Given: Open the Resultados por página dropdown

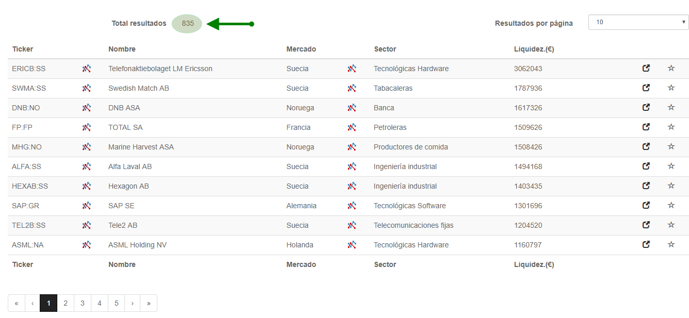Looking at the screenshot, I should (638, 22).
